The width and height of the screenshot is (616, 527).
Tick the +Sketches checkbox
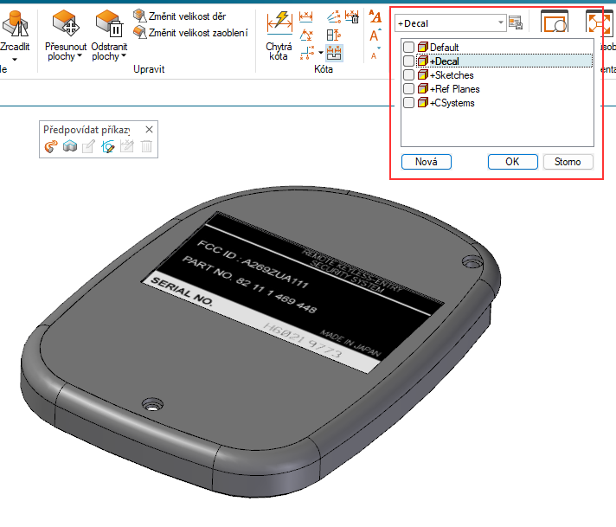[x=409, y=75]
